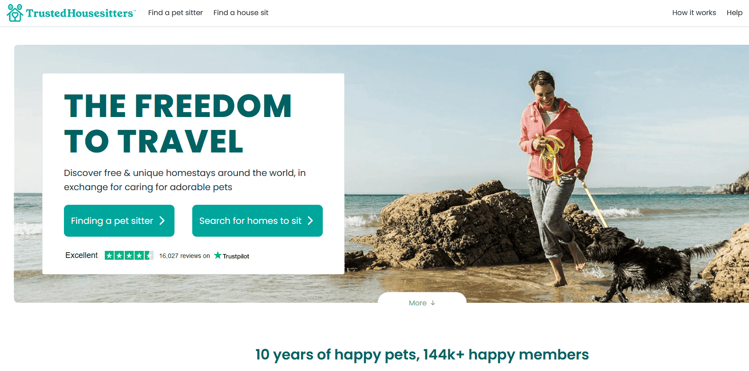Open the 16,027 reviews link
Image resolution: width=749 pixels, height=371 pixels.
tap(184, 256)
